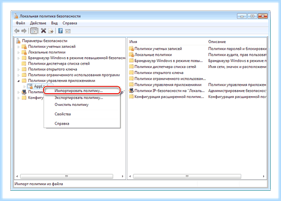Click the Политики открытого ключа folder icon in list
The image size is (281, 201).
click(x=131, y=73)
